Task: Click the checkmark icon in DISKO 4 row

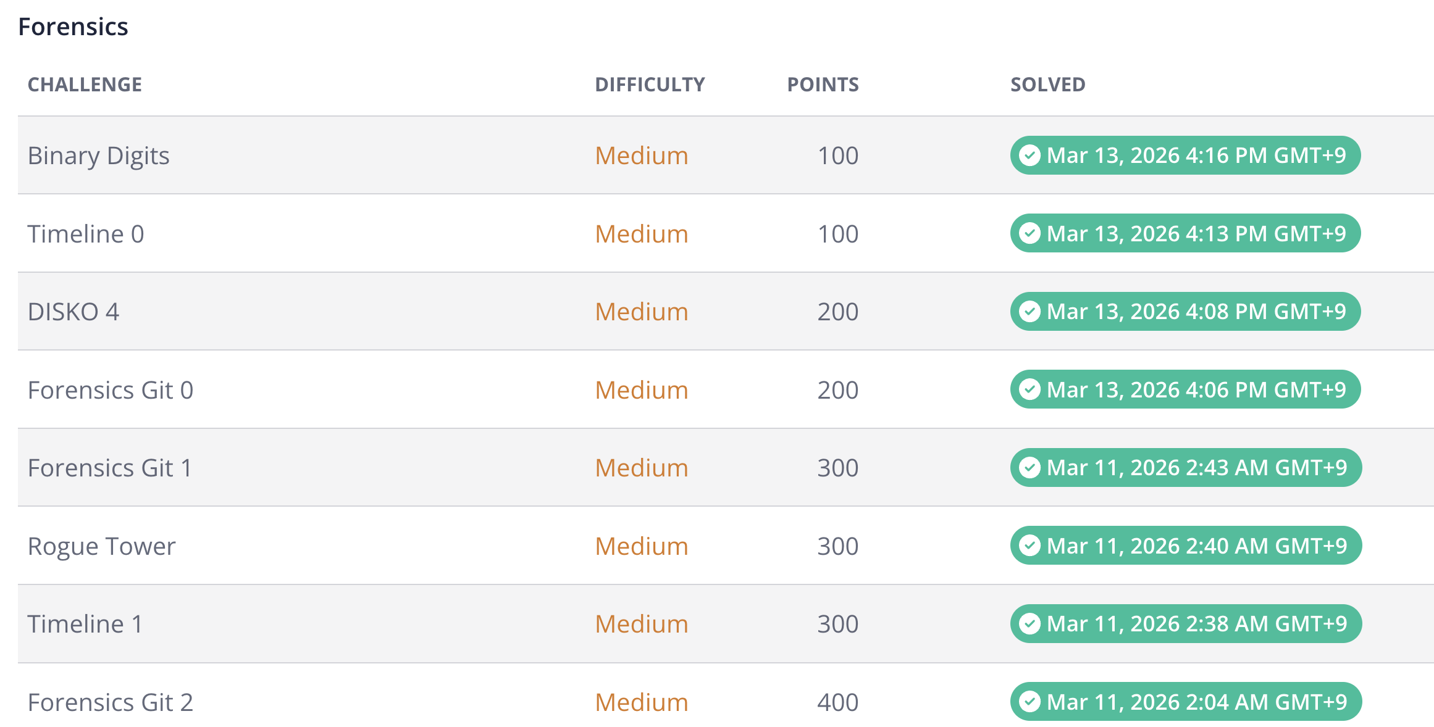Action: tap(1029, 312)
